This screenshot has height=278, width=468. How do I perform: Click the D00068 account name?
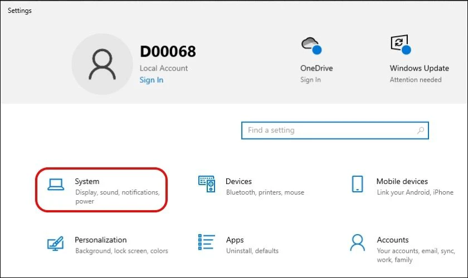point(168,52)
